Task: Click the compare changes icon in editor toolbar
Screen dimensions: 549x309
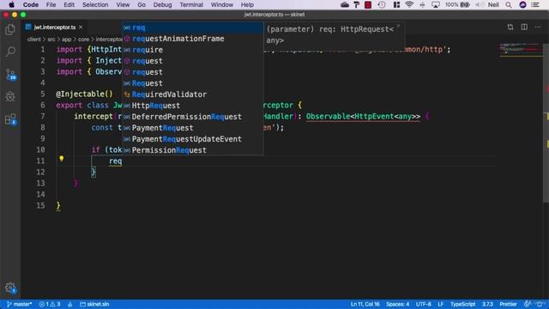Action: (x=510, y=27)
